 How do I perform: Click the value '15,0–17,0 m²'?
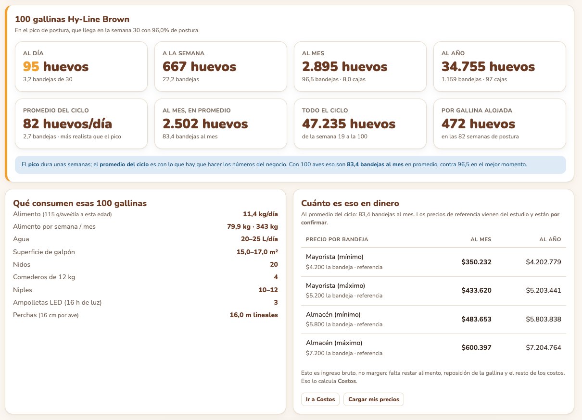(256, 252)
